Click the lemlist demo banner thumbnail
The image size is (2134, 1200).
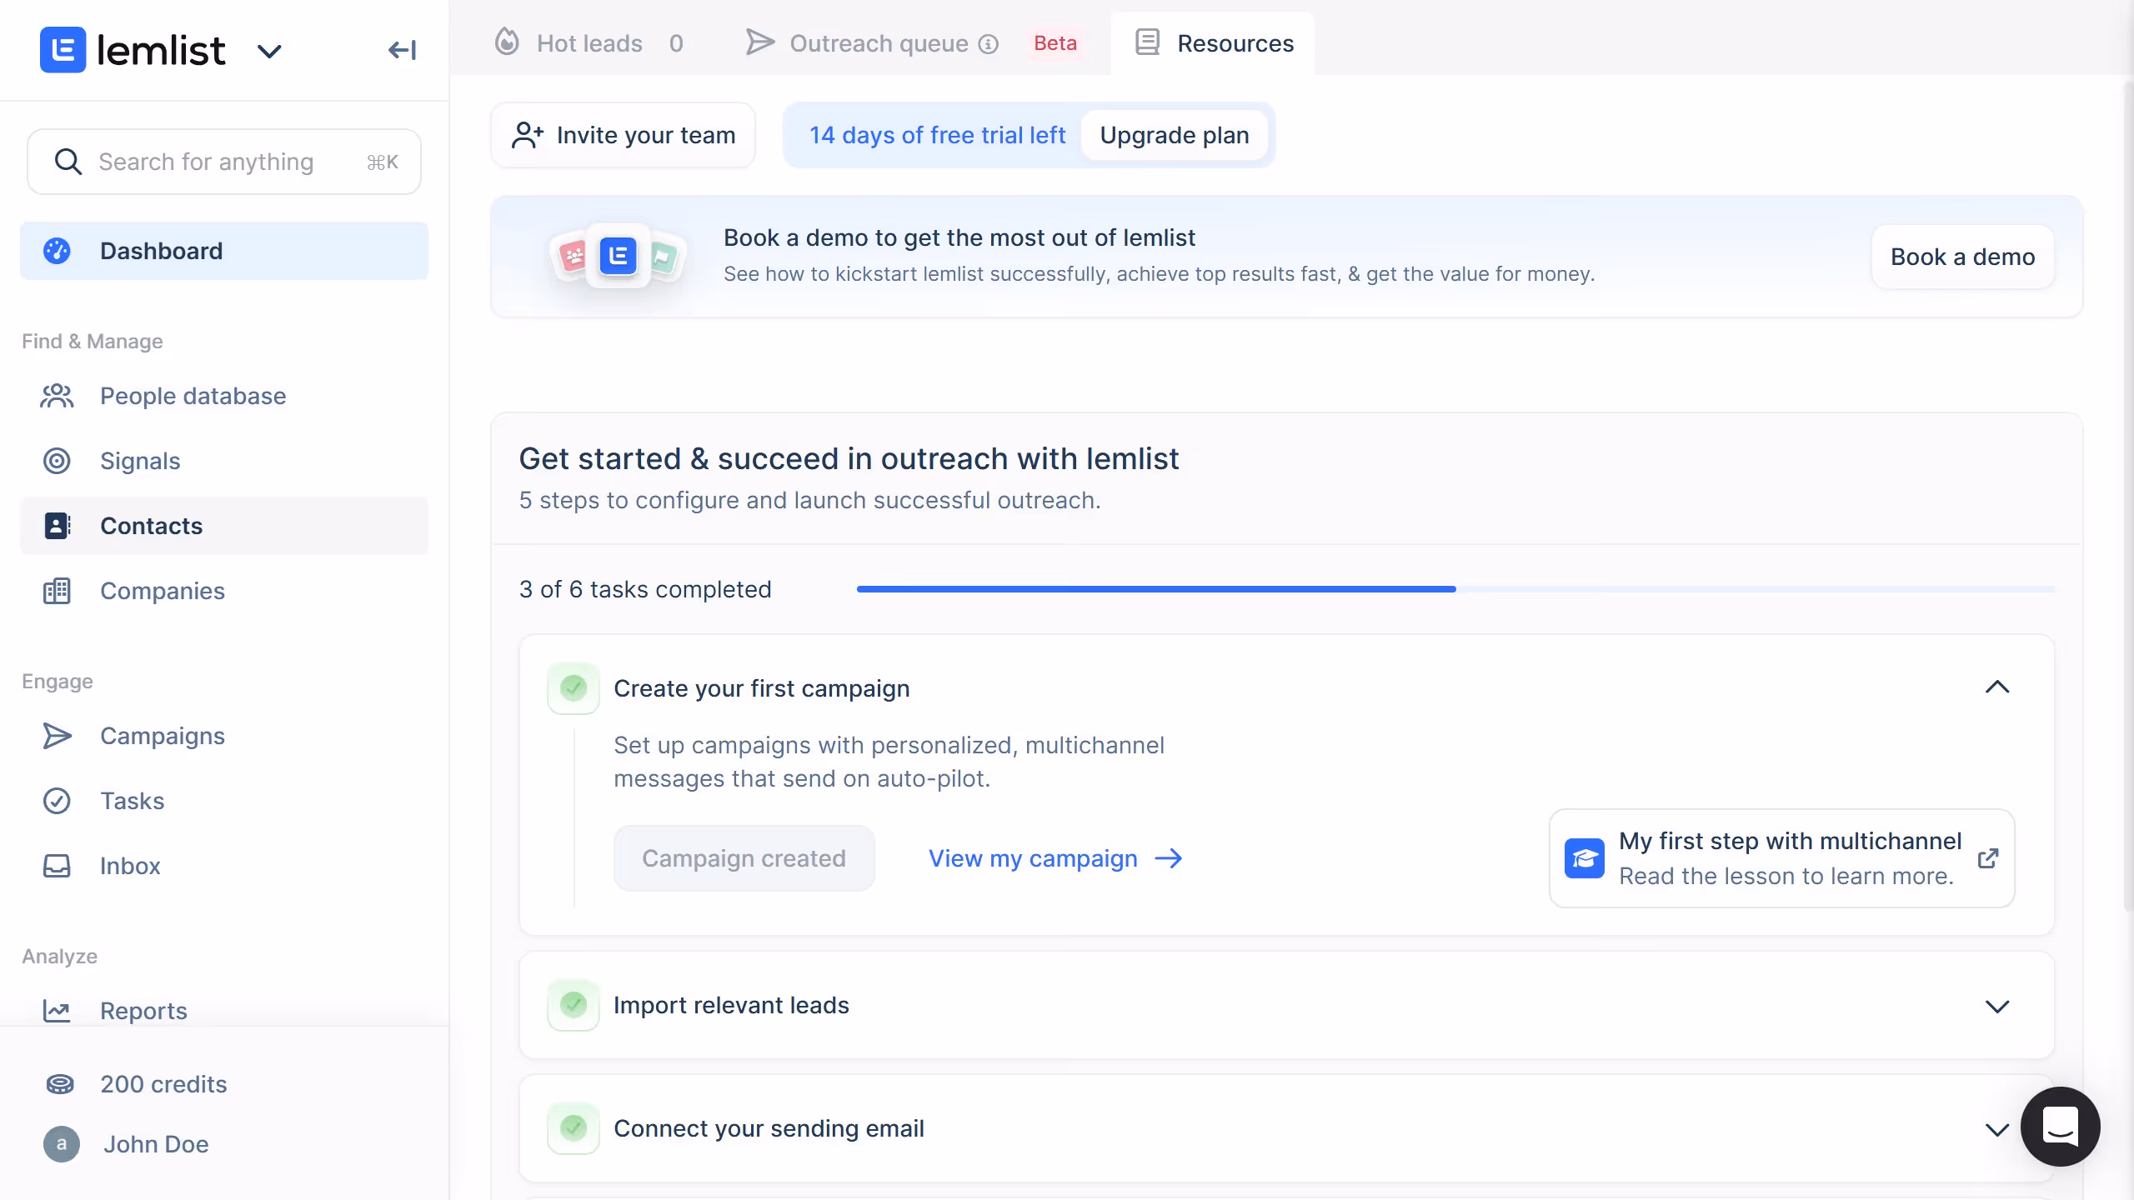click(618, 256)
